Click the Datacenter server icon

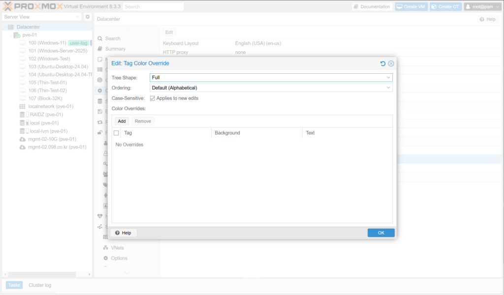(x=11, y=27)
